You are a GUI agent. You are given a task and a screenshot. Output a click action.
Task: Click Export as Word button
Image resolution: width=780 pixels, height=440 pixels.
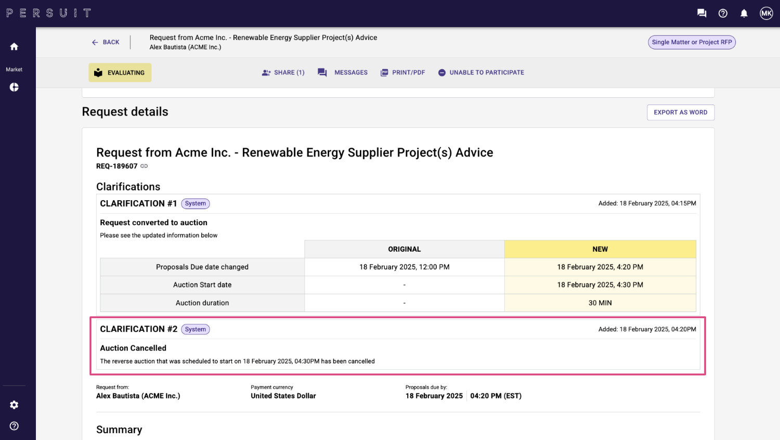(x=681, y=112)
